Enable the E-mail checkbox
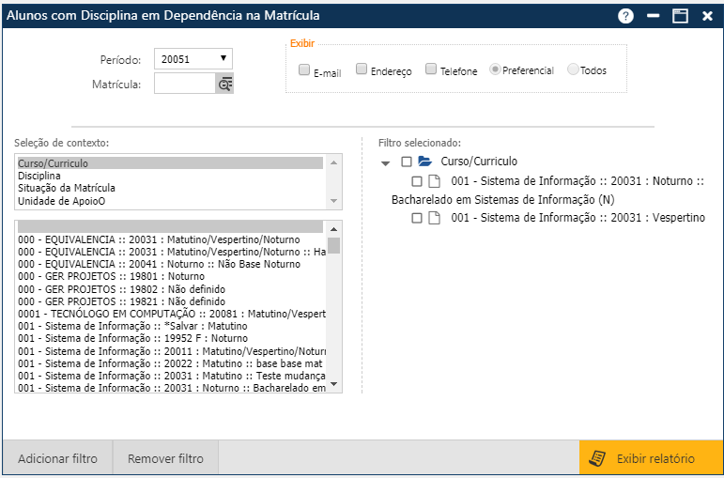Viewport: 724px width, 478px height. (x=304, y=69)
